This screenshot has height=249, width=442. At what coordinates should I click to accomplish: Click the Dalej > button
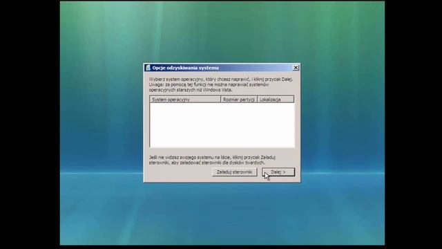pos(278,172)
